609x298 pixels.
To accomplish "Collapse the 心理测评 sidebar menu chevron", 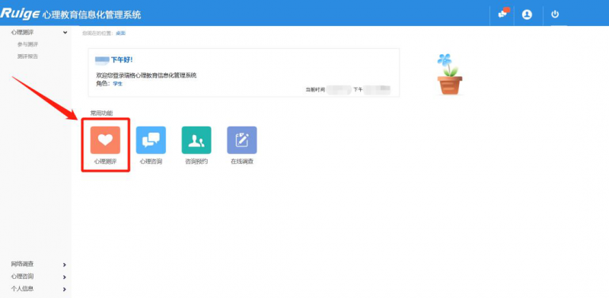I will coord(65,33).
